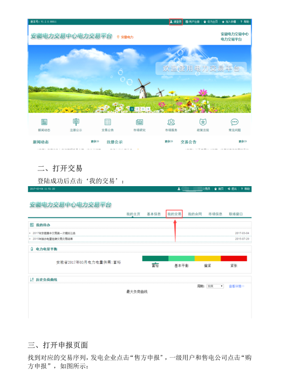Click the 查看详情 link

236,286
